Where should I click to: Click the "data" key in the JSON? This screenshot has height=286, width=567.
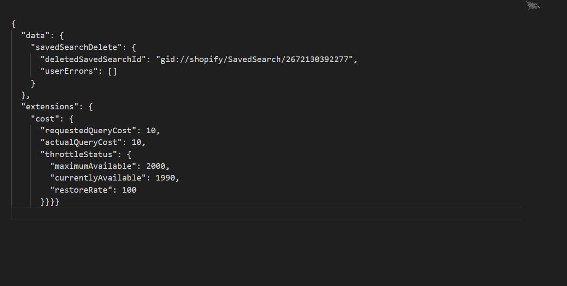(x=36, y=36)
